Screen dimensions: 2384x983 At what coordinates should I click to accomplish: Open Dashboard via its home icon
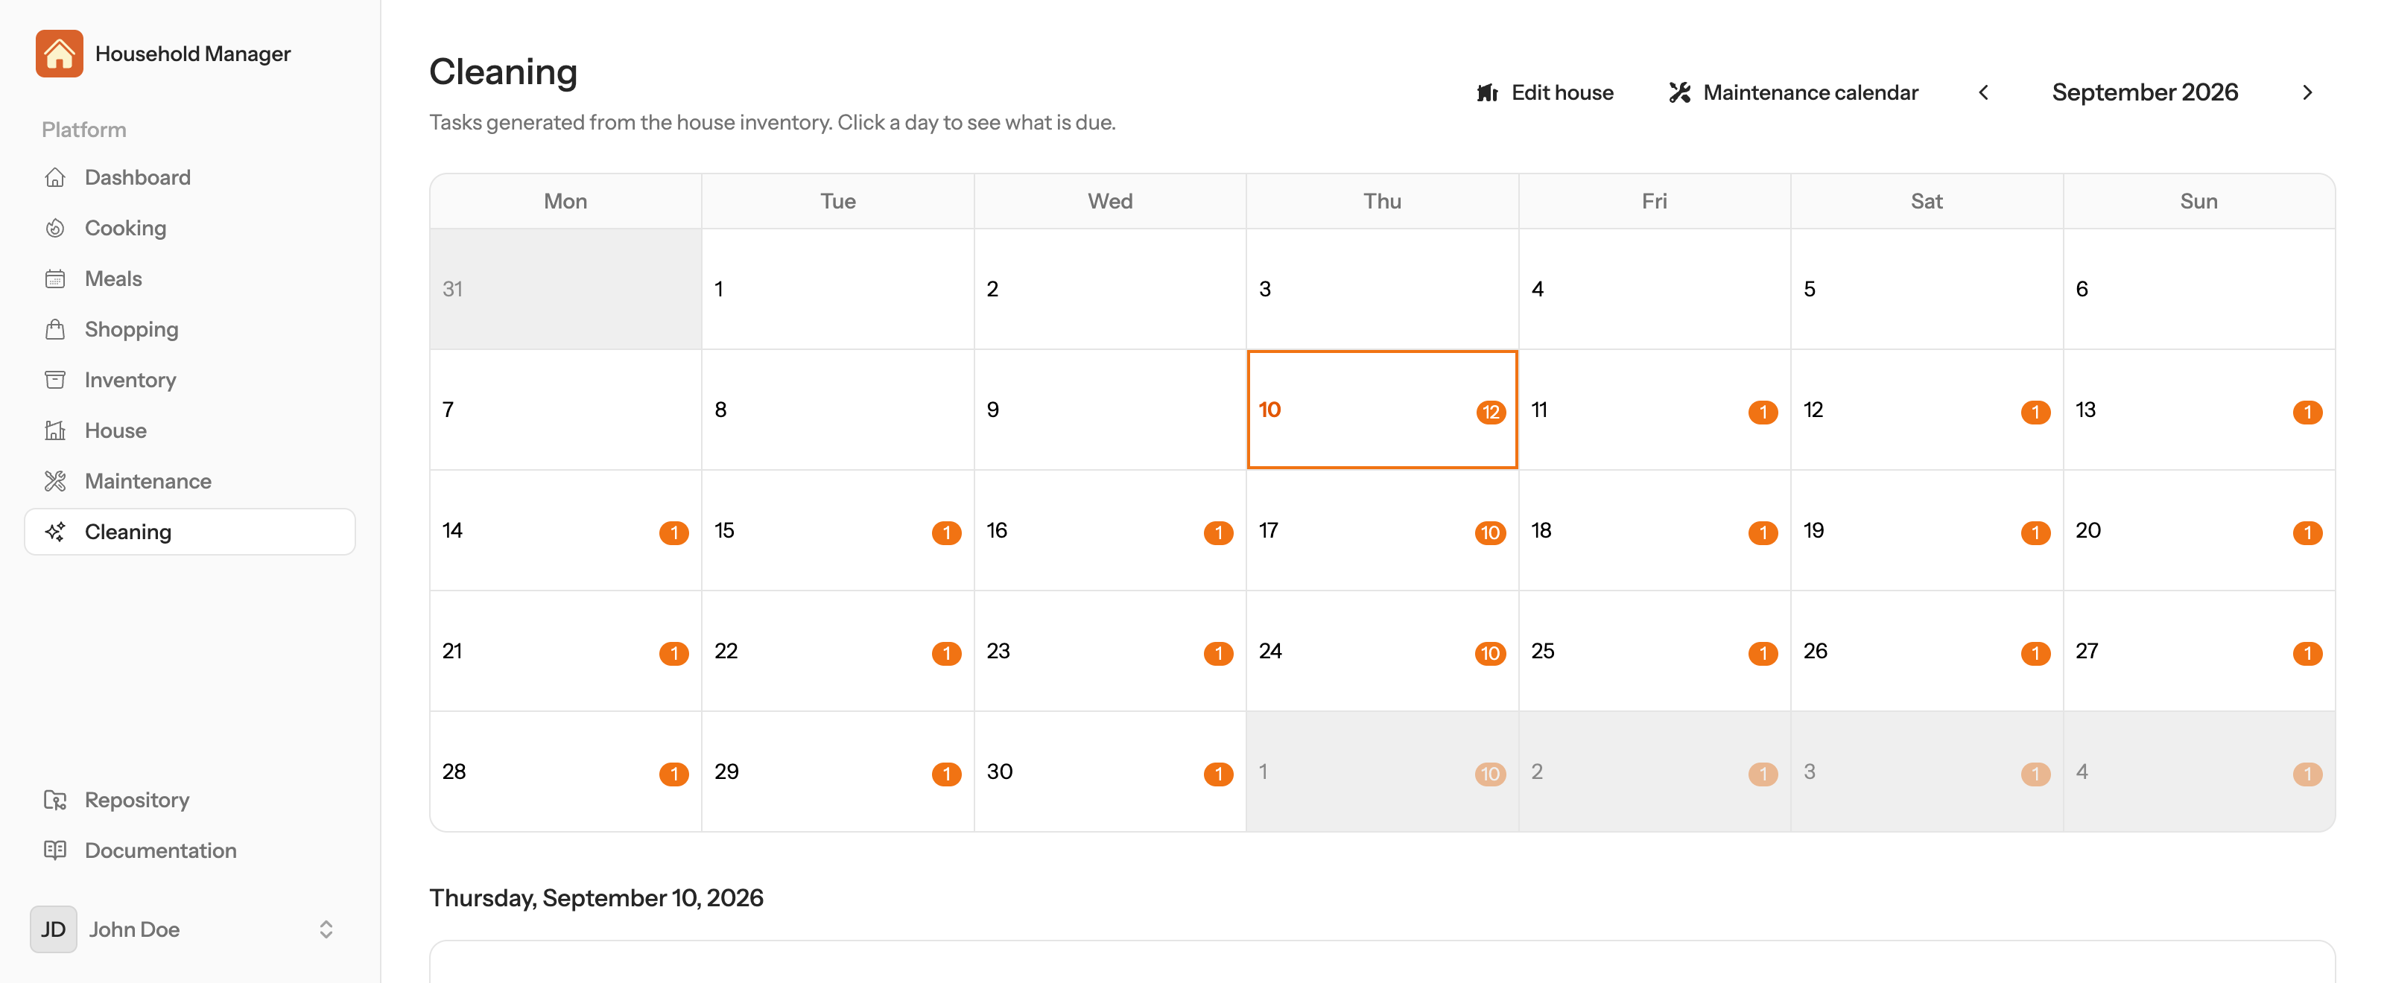56,176
